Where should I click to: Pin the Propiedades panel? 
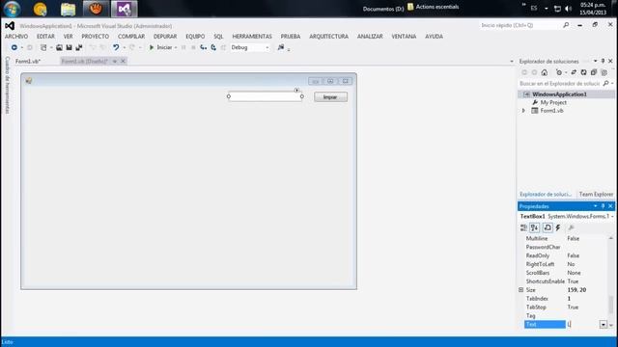[x=603, y=206]
